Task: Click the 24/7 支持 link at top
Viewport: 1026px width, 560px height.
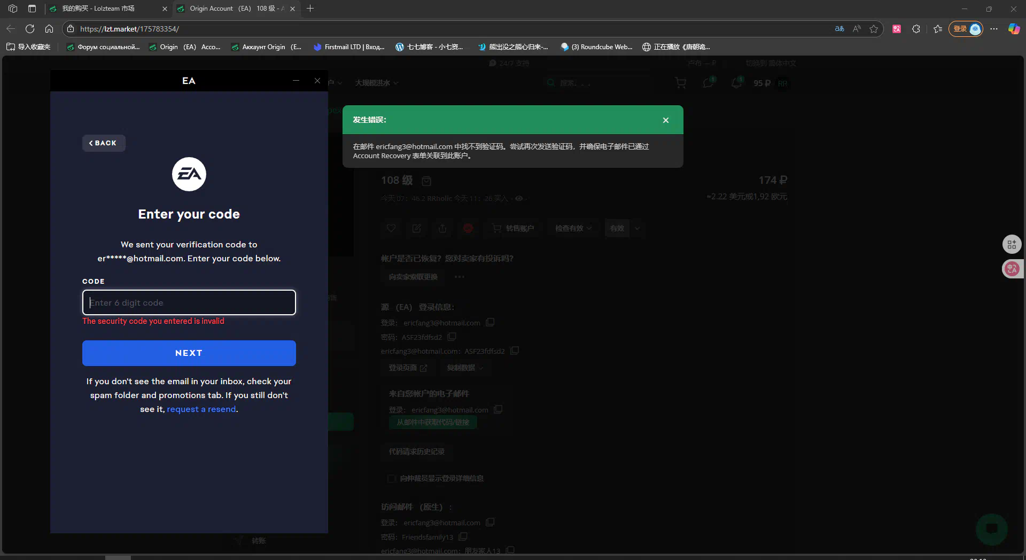Action: (x=509, y=63)
